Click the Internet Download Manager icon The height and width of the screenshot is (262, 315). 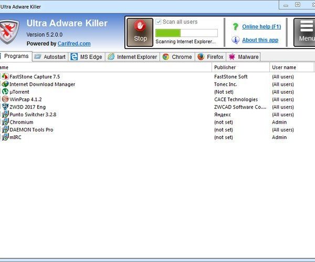5,84
